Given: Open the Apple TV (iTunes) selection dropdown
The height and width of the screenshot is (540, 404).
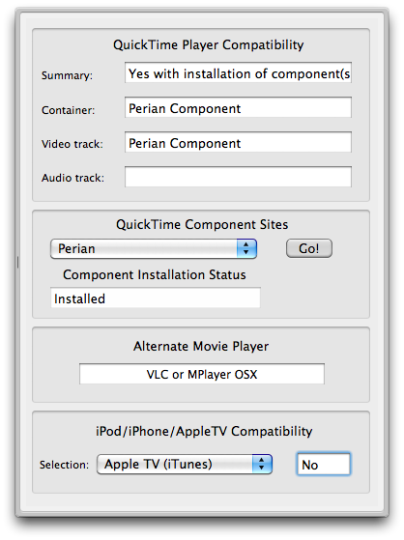Looking at the screenshot, I should (185, 465).
